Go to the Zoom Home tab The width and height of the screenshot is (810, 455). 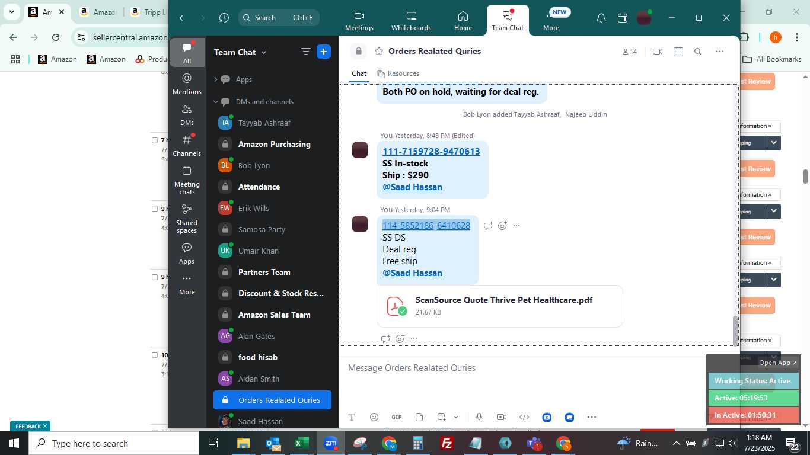click(463, 21)
